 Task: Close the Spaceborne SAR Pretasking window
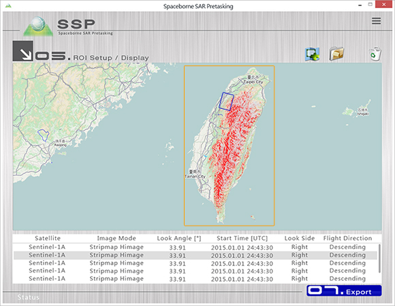pyautogui.click(x=383, y=5)
